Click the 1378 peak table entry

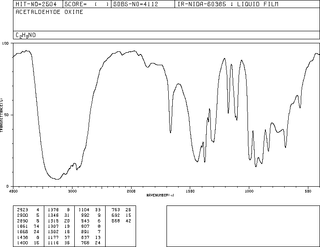click(53, 209)
